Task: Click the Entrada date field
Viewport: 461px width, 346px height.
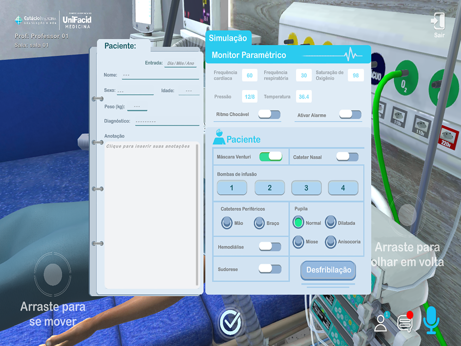Action: point(181,63)
